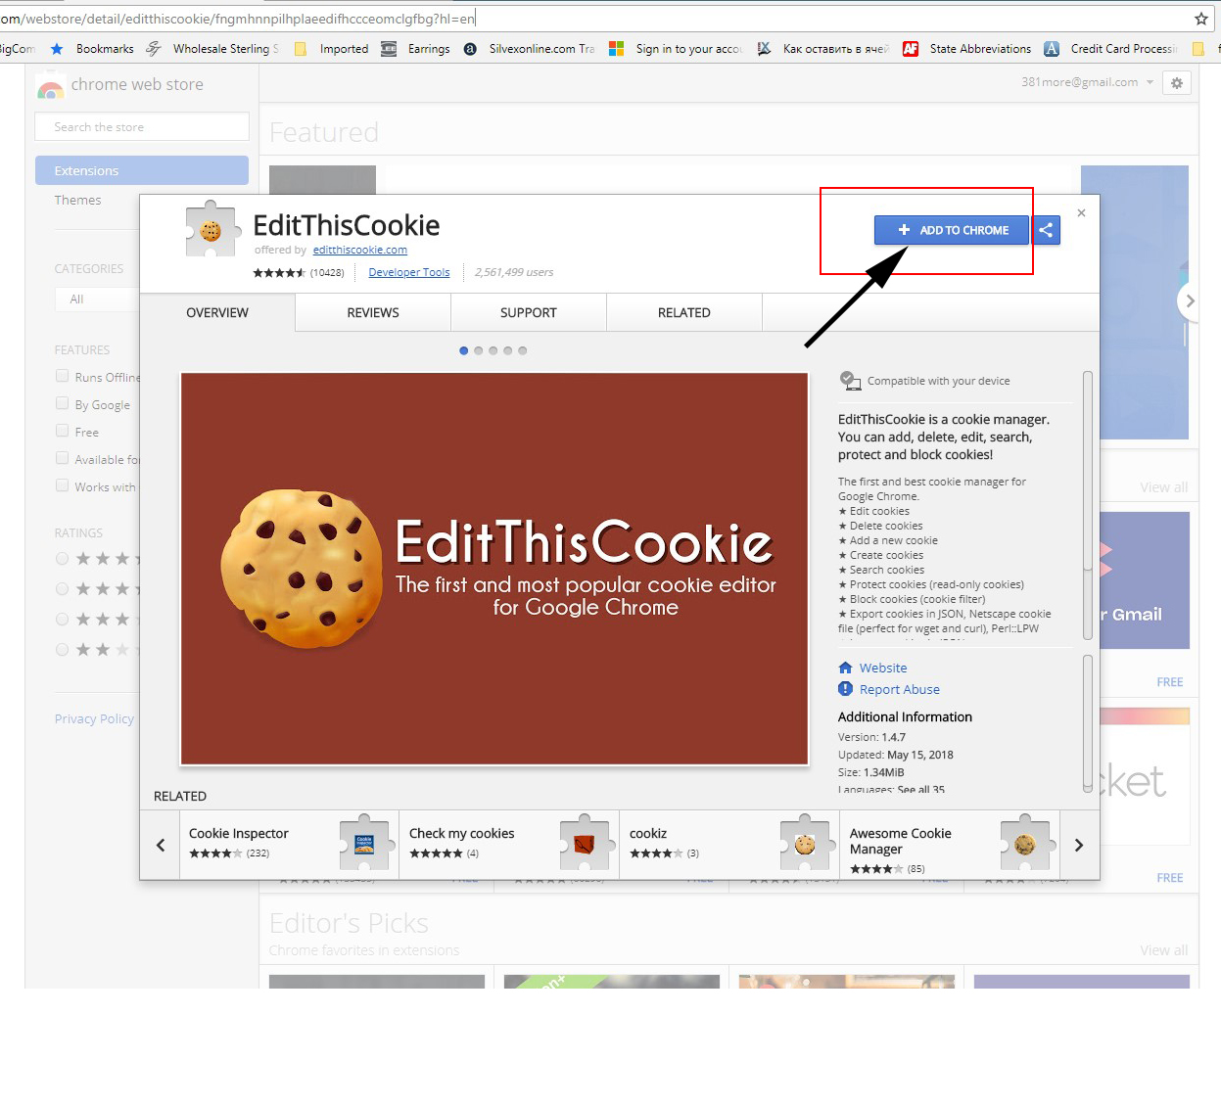Select the three-star ratings filter radio button
Viewport: 1221px width, 1107px height.
(x=63, y=620)
